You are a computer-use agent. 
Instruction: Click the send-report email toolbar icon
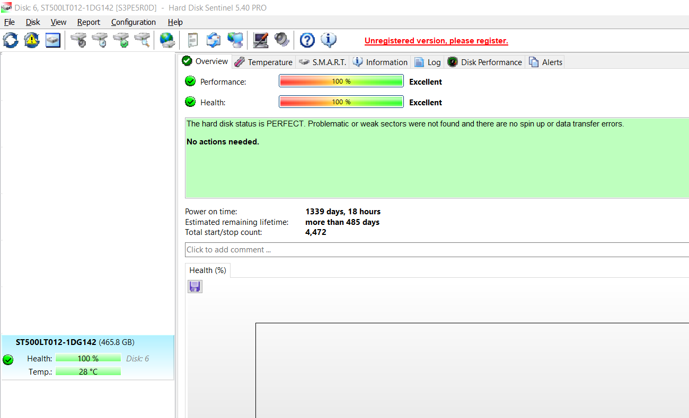click(x=214, y=40)
